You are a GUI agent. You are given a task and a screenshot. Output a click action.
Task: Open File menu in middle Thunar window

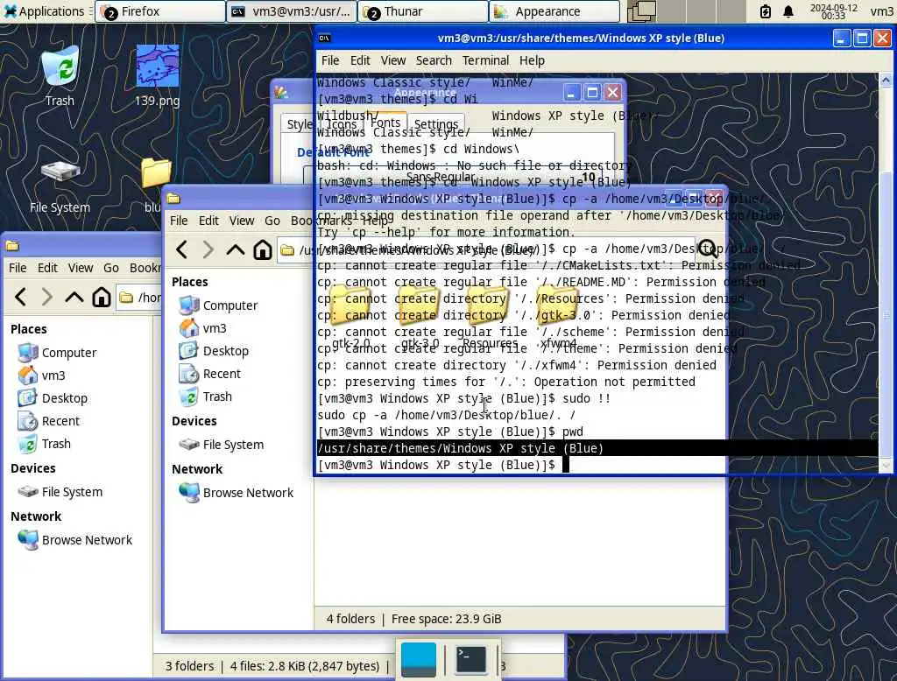coord(179,221)
